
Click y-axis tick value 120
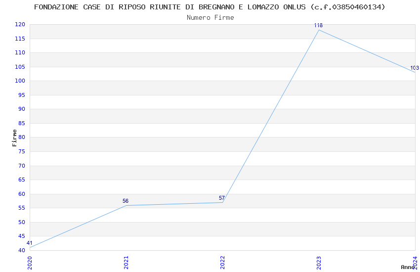coord(20,24)
